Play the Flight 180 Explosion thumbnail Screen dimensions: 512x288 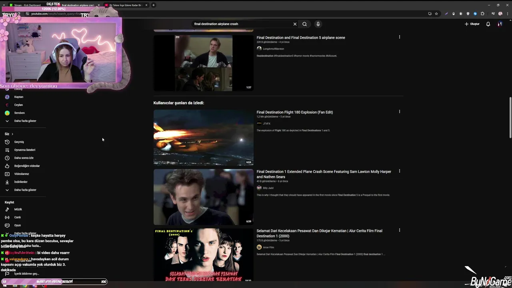(x=203, y=138)
